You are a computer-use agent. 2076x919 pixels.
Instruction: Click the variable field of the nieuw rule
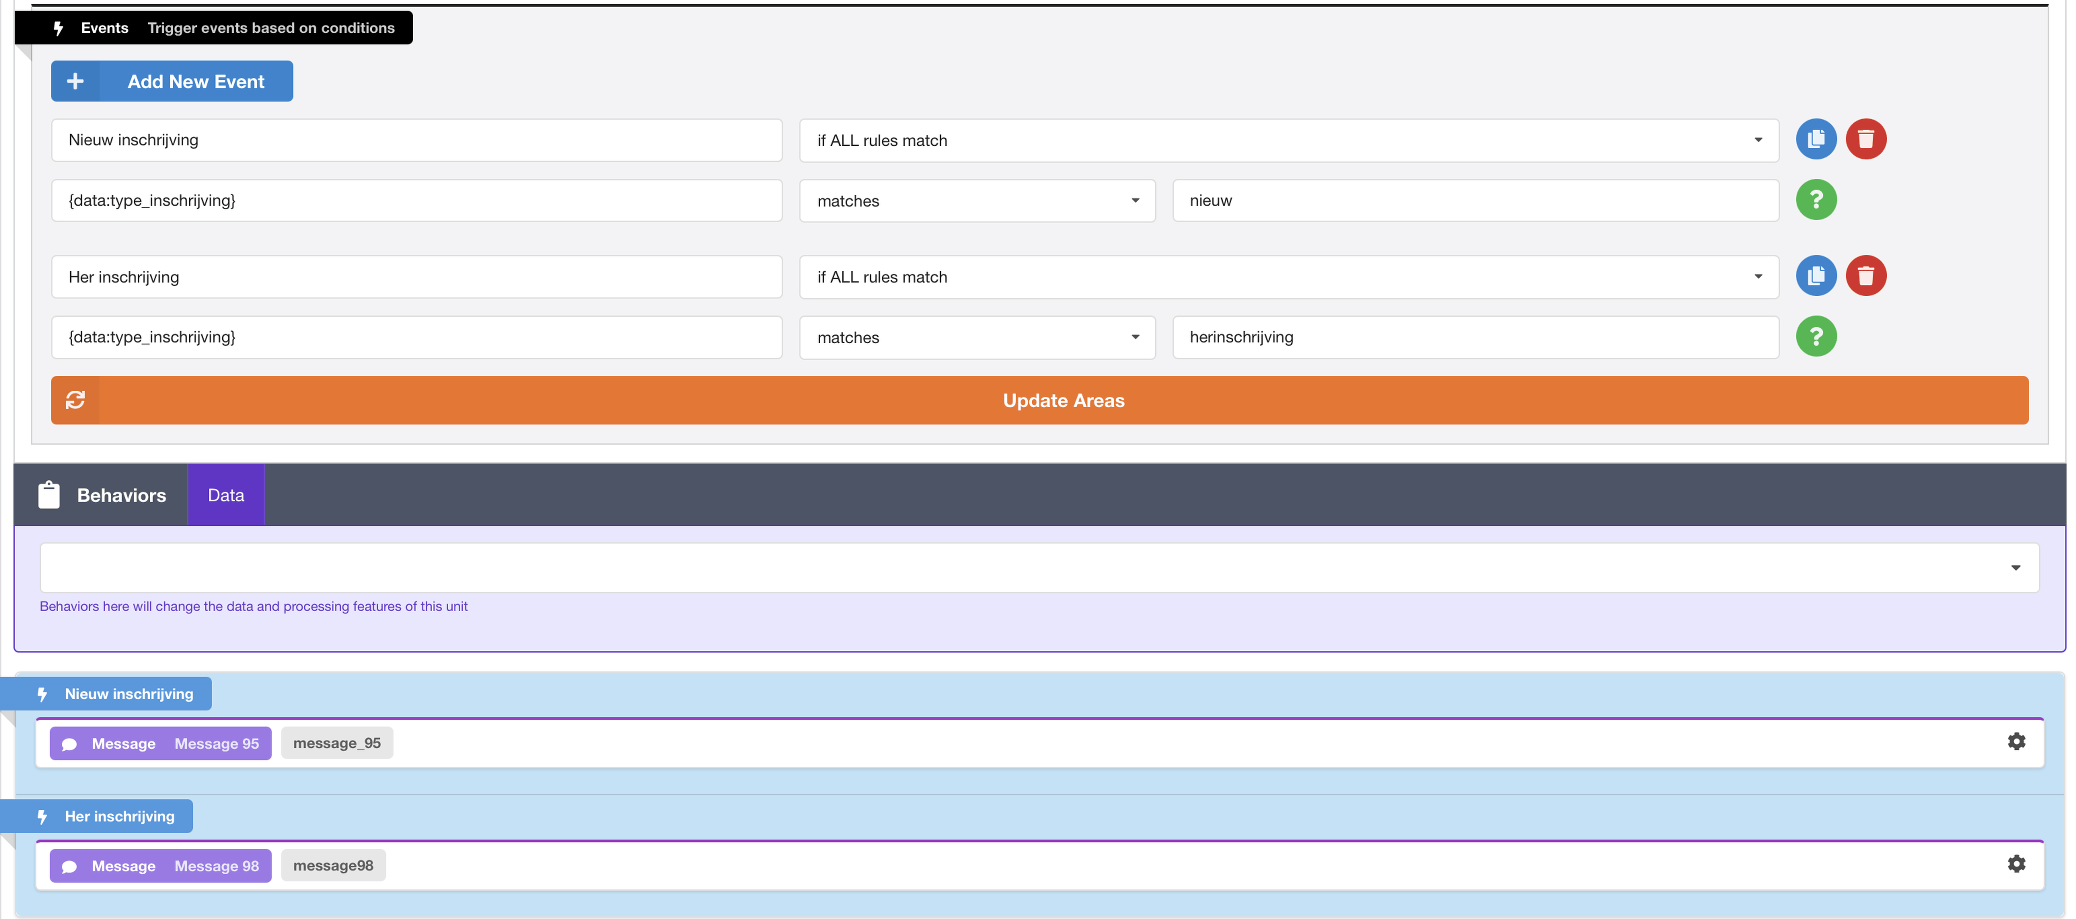click(x=417, y=201)
